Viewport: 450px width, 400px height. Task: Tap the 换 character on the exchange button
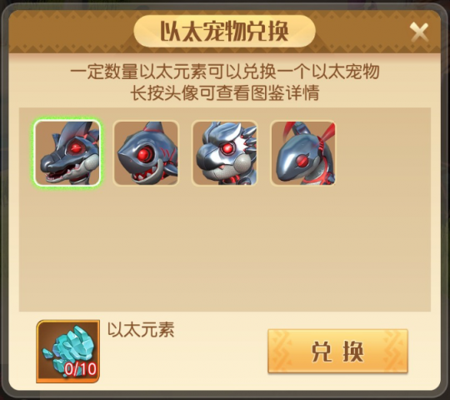pyautogui.click(x=353, y=352)
